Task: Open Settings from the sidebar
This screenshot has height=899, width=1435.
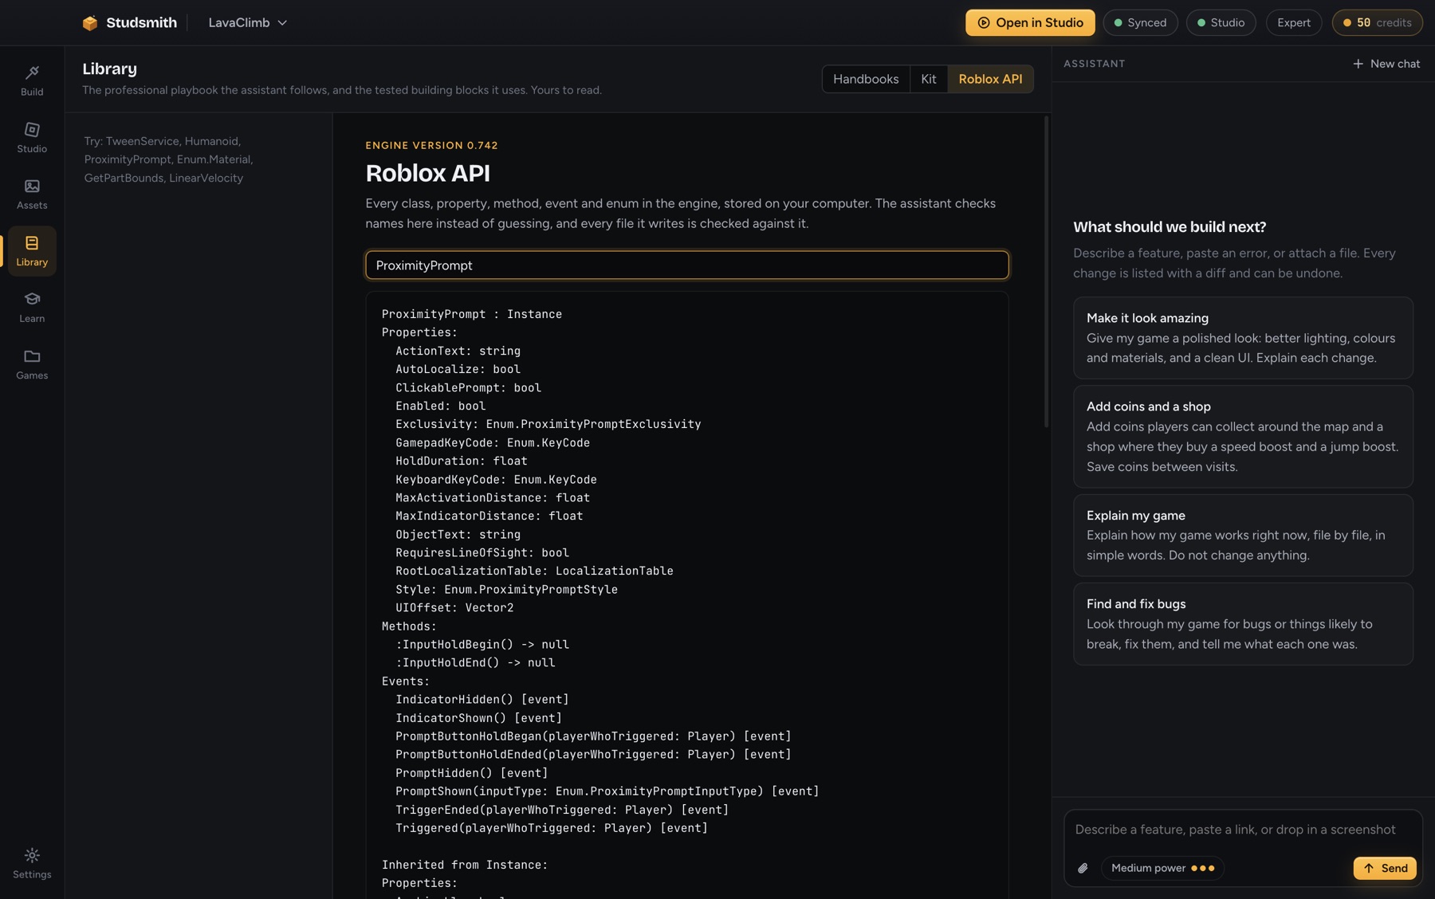Action: coord(32,863)
